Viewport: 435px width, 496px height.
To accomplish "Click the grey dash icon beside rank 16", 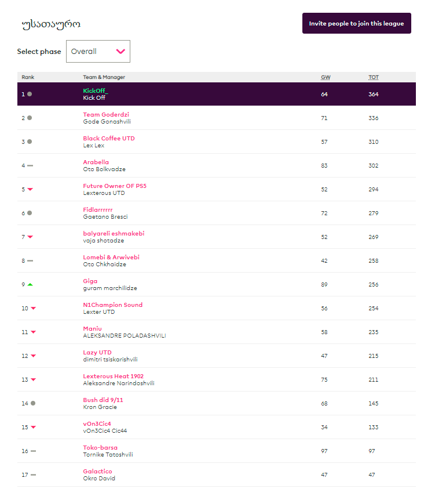I will pyautogui.click(x=33, y=451).
